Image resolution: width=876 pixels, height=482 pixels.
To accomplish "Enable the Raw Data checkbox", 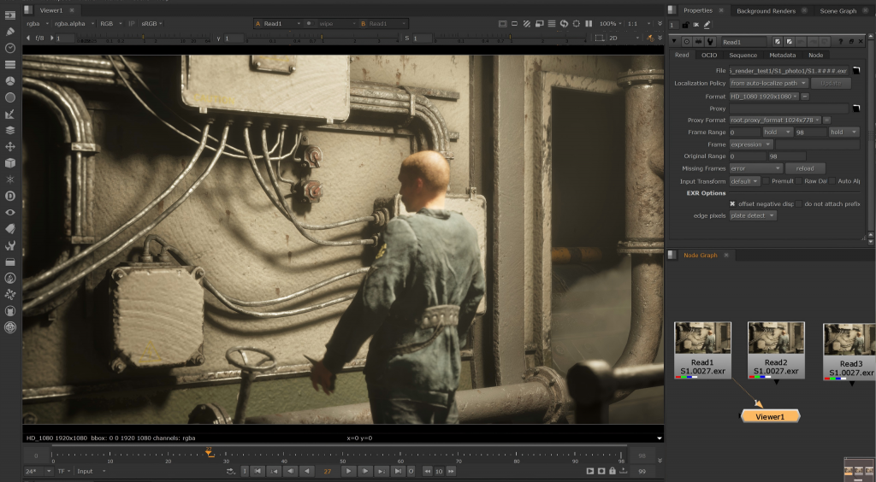I will (799, 181).
